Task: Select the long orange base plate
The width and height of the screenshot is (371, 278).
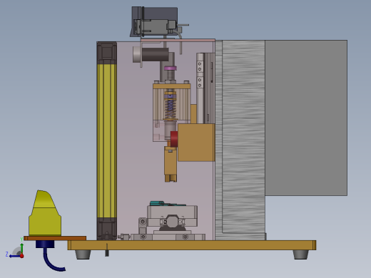Action: coord(192,245)
